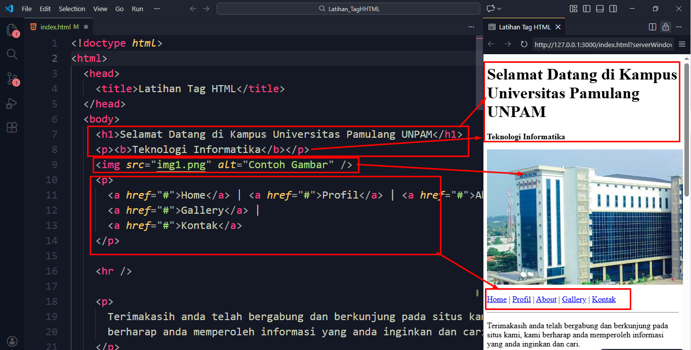This screenshot has width=691, height=350.
Task: Open the Extensions view
Action: pyautogui.click(x=12, y=127)
